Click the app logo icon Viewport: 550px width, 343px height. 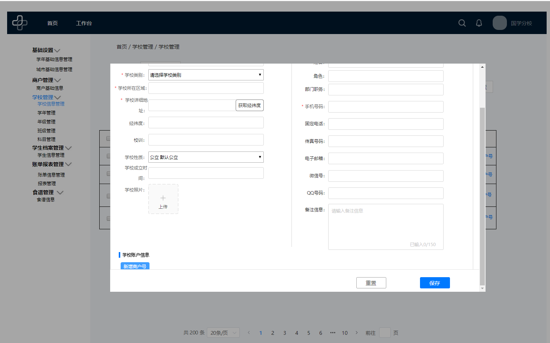20,23
